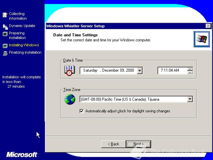This screenshot has height=160, width=213.
Task: Close the Windows Whistler Server Setup dialog
Action: [x=208, y=26]
